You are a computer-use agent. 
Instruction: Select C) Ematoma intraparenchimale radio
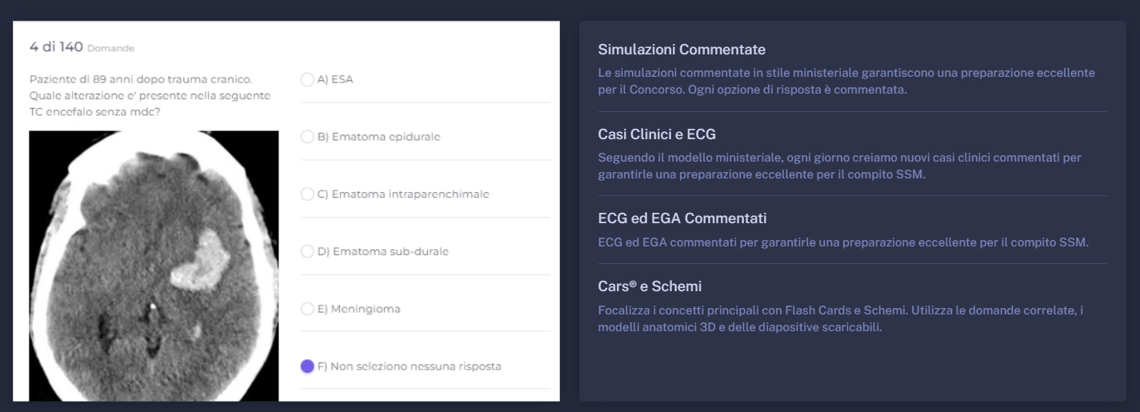pyautogui.click(x=307, y=194)
